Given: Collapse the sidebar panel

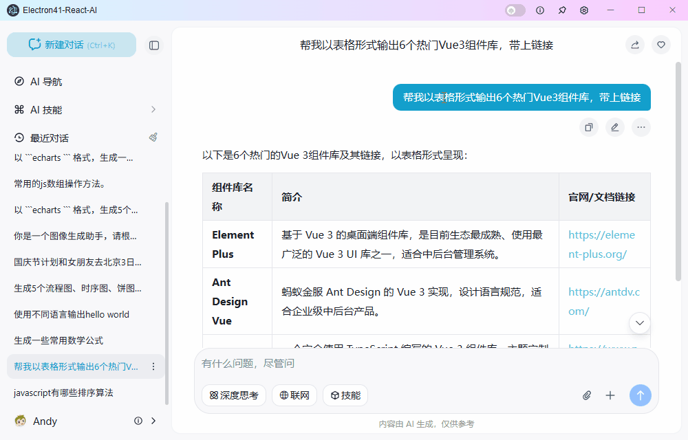Looking at the screenshot, I should click(154, 45).
